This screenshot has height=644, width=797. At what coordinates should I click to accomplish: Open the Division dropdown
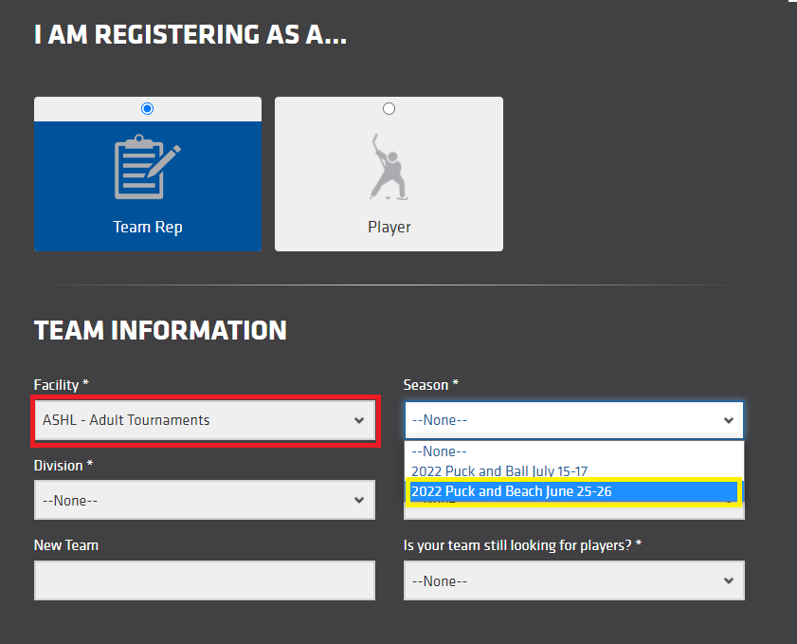click(x=194, y=500)
